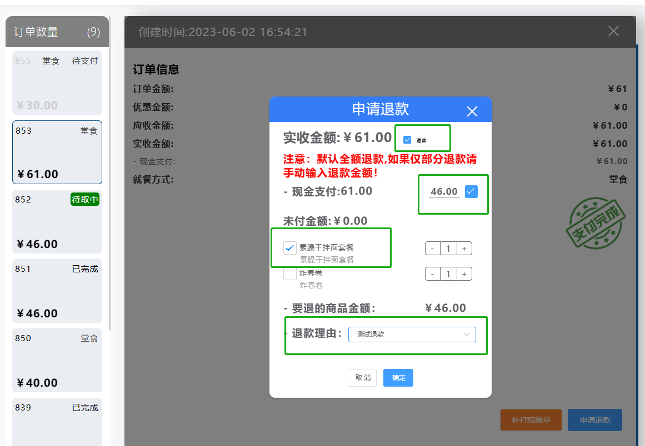
Task: Decrease quantity of 素臊干拌面套餐
Action: pos(432,248)
